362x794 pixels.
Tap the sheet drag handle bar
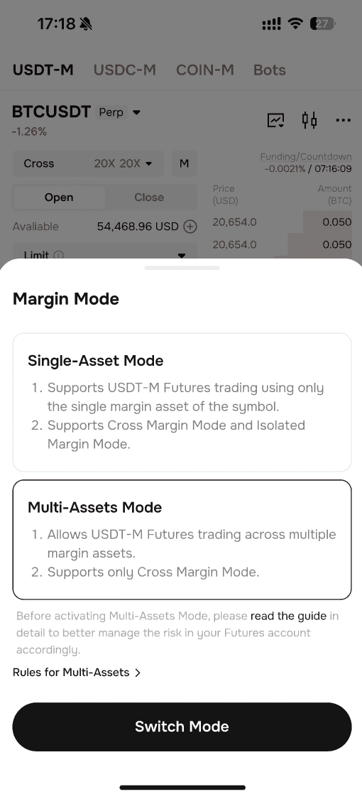click(182, 267)
